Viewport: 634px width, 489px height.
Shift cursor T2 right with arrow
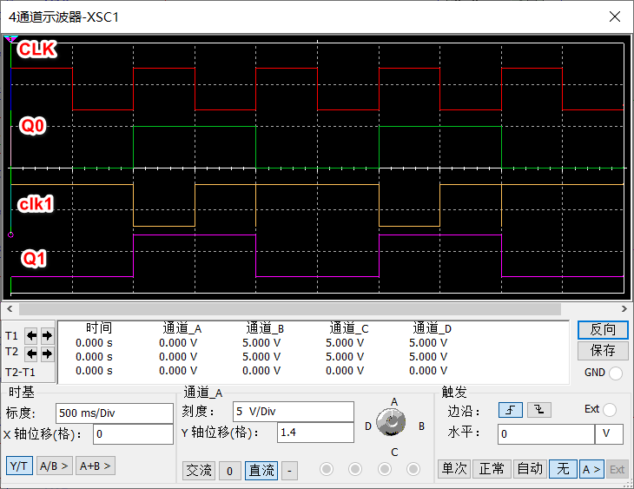tap(47, 353)
